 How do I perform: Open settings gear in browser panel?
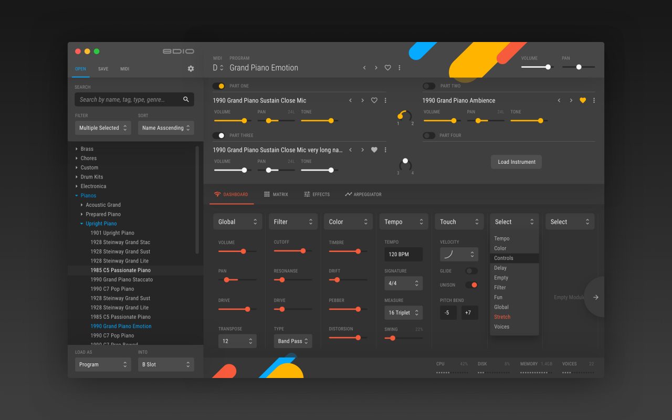[191, 69]
